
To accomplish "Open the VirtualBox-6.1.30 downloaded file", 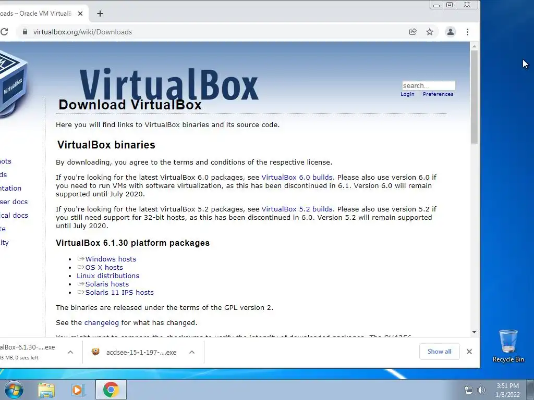I will click(27, 352).
